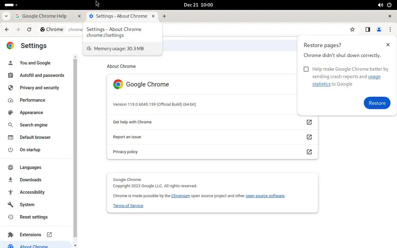Click the person icon beside You and Google

click(x=11, y=63)
